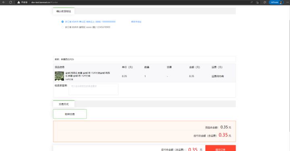Click the red 0.35 元 payable total in orange box
This screenshot has width=290, height=151.
pos(225,135)
